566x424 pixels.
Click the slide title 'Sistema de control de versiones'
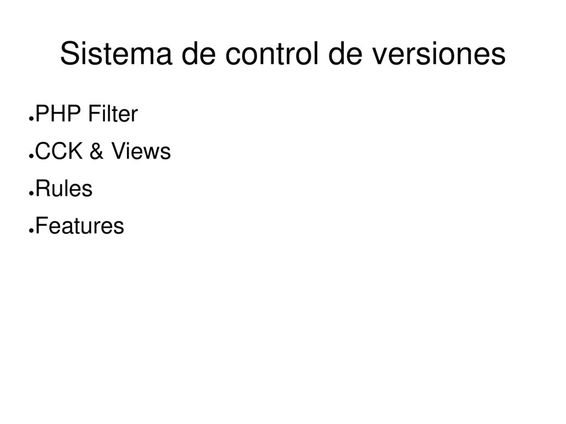[282, 54]
